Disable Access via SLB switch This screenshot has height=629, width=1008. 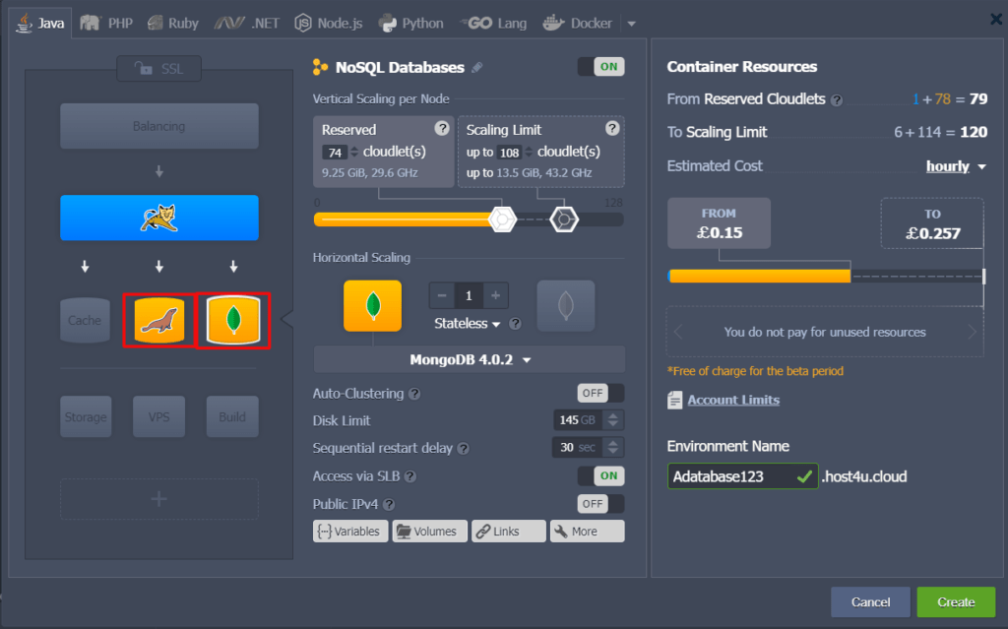[601, 475]
